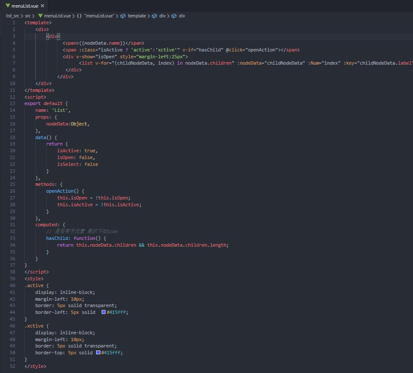Click the <template> opening tag
The height and width of the screenshot is (373, 413).
[x=38, y=23]
